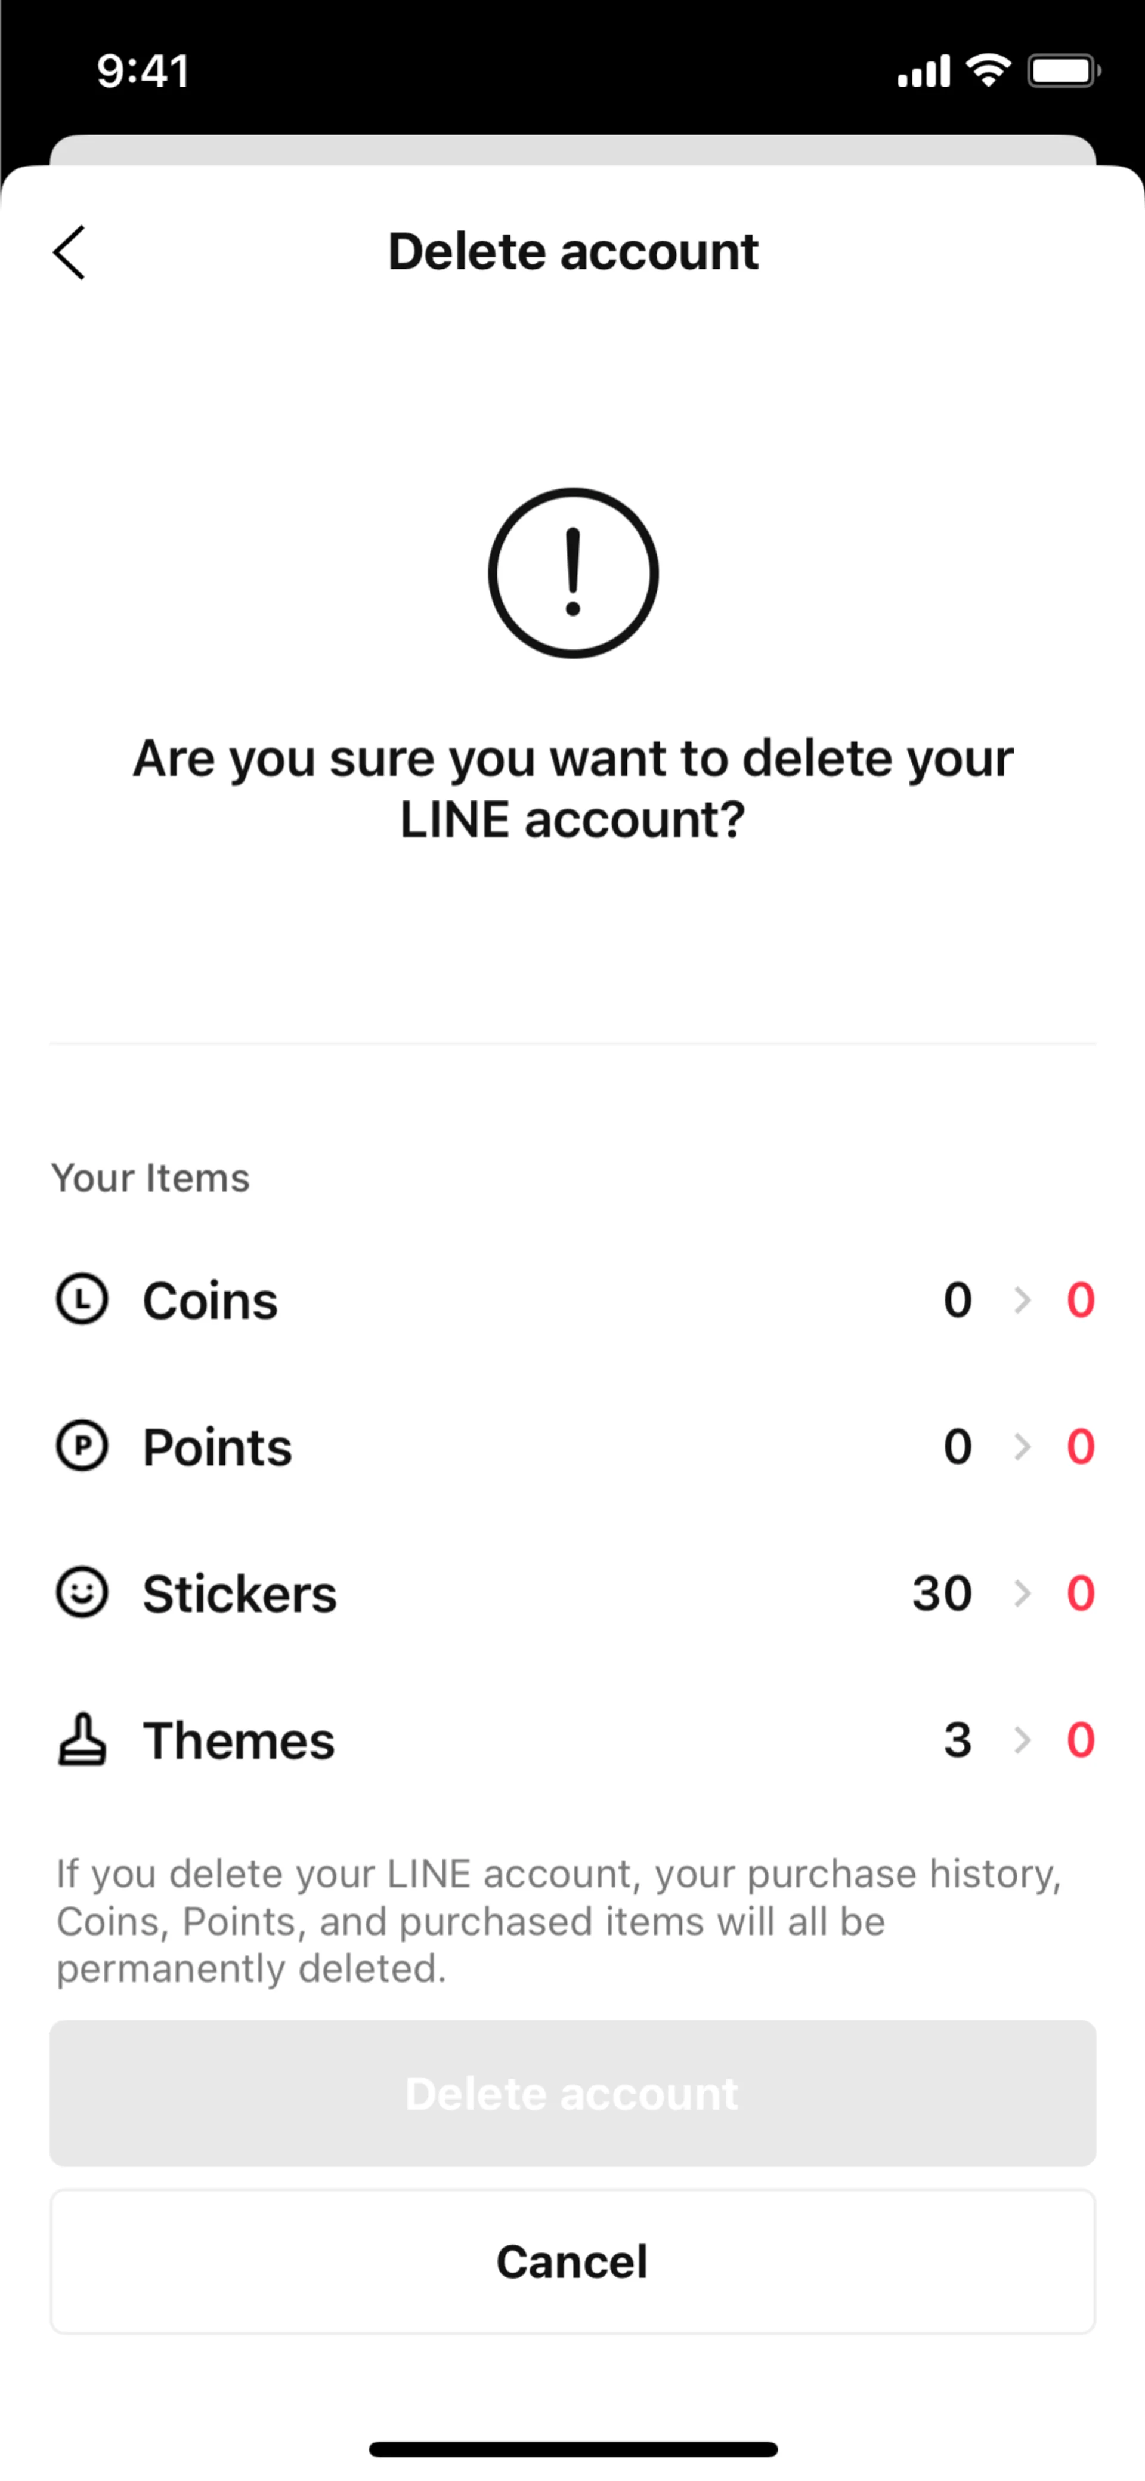Tap the chevron in Points row

pyautogui.click(x=1023, y=1447)
